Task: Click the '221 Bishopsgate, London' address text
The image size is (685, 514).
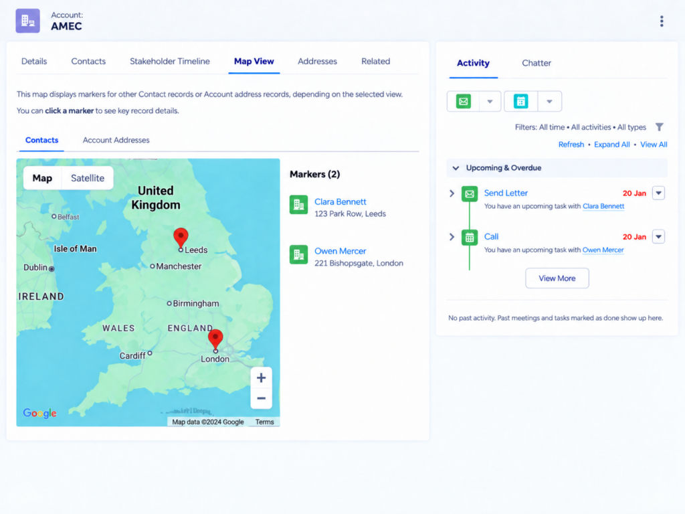Action: 359,263
